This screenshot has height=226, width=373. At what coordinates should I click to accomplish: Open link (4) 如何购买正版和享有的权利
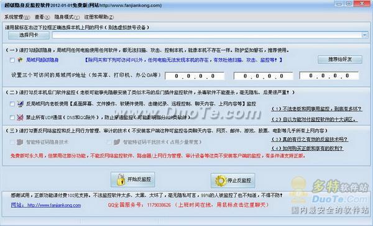[x=307, y=148]
